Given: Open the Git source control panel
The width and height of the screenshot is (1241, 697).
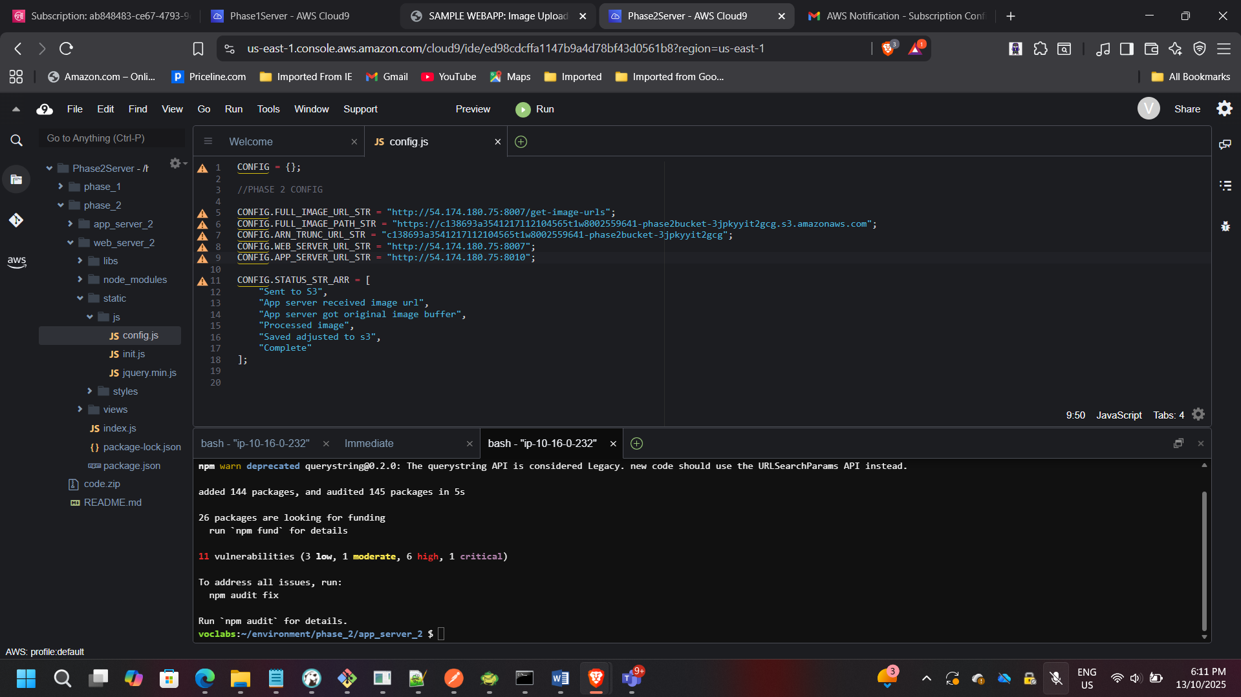Looking at the screenshot, I should coord(16,220).
